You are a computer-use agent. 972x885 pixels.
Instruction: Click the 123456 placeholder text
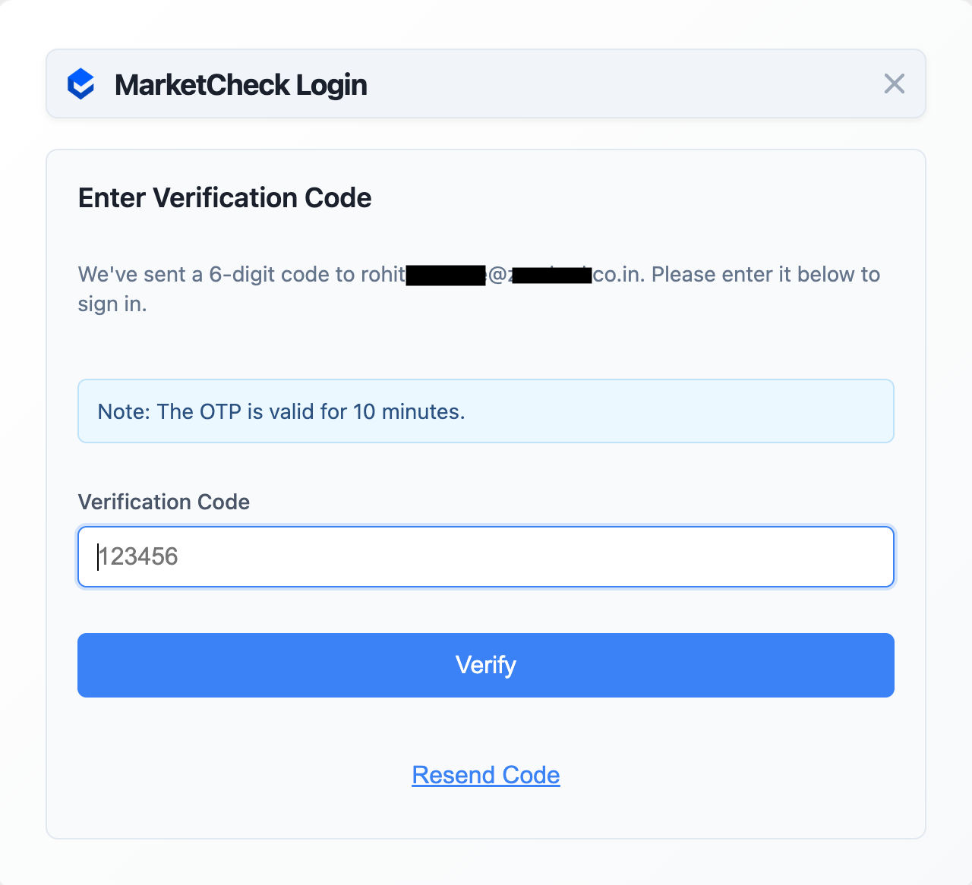click(x=138, y=556)
